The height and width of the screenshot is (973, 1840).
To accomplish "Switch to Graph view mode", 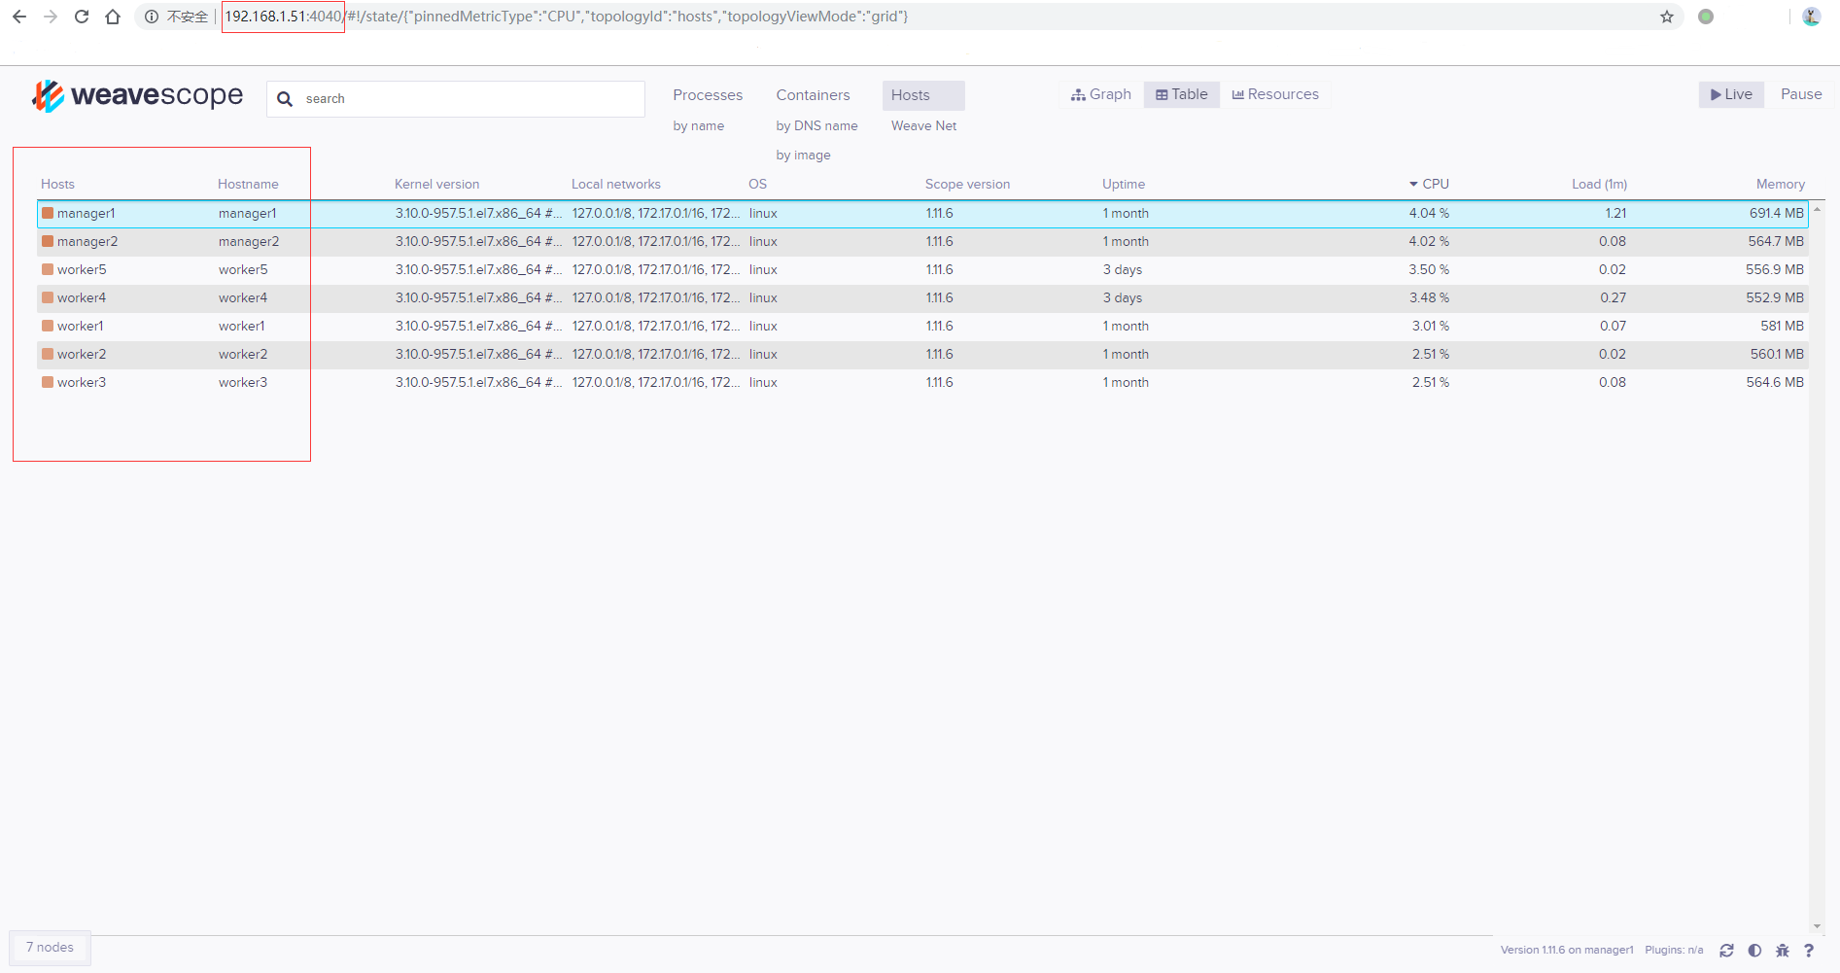I will (1101, 94).
